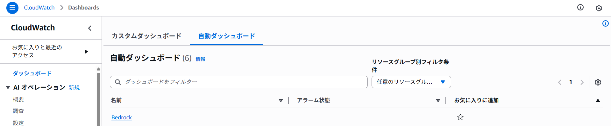Open the 任意のリソースグル... dropdown
The image size is (611, 126).
[411, 82]
